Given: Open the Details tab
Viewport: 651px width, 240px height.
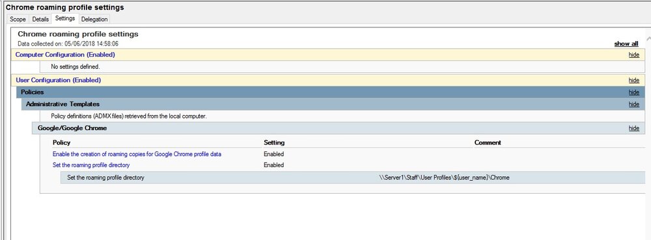Looking at the screenshot, I should 40,19.
